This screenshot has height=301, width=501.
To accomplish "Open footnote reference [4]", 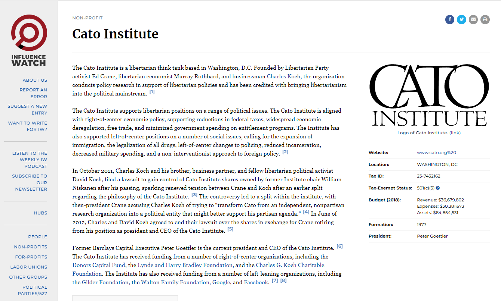I will 306,212.
